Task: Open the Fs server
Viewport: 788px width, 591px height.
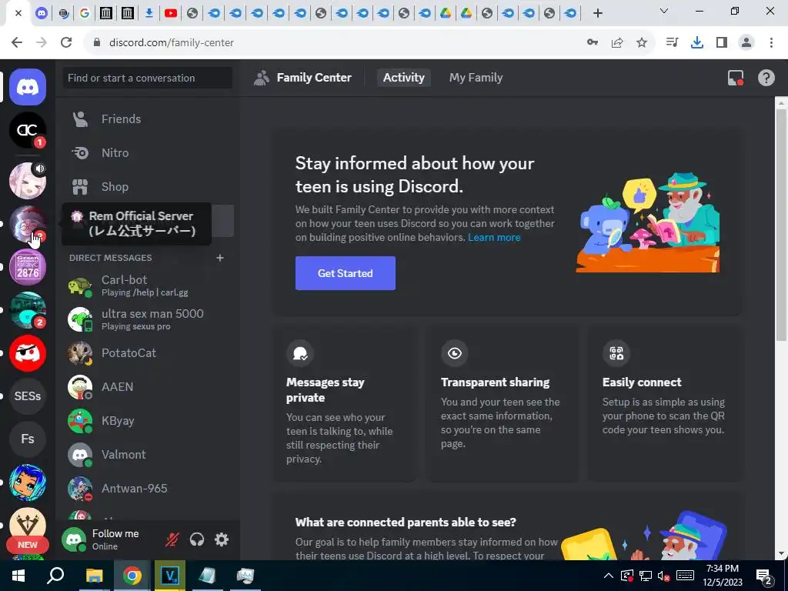Action: click(28, 439)
